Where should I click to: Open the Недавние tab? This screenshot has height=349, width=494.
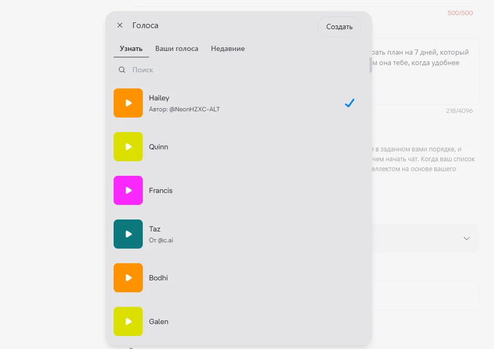[228, 49]
